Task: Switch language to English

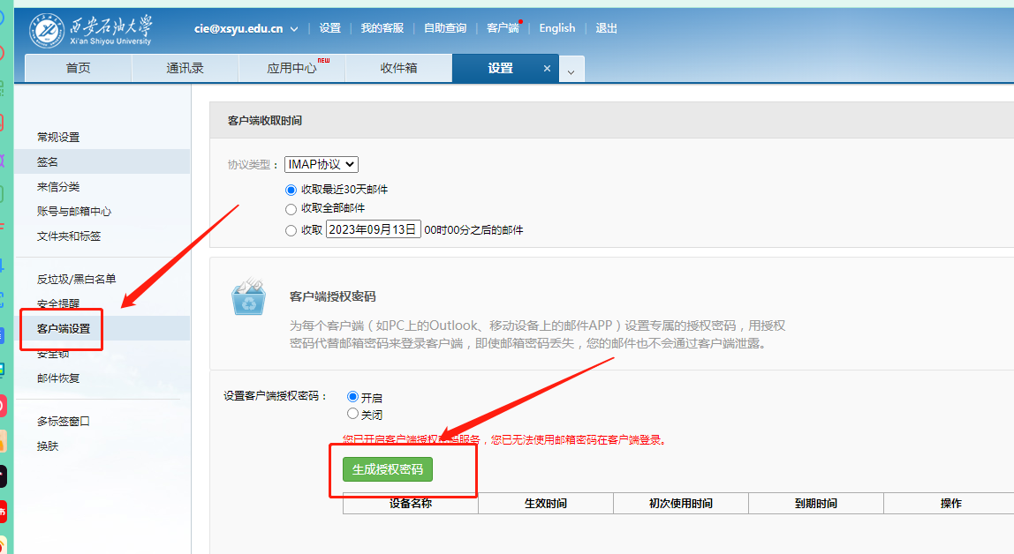Action: [556, 28]
